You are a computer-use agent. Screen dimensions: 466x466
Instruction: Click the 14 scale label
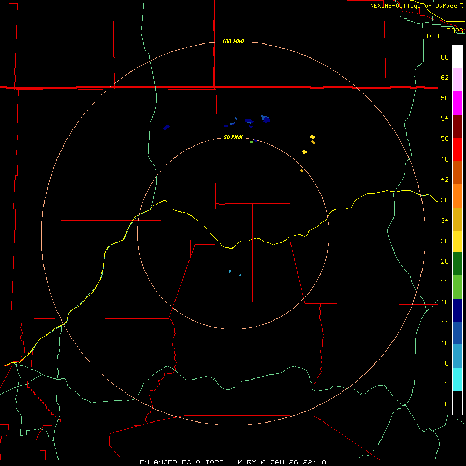(x=445, y=323)
